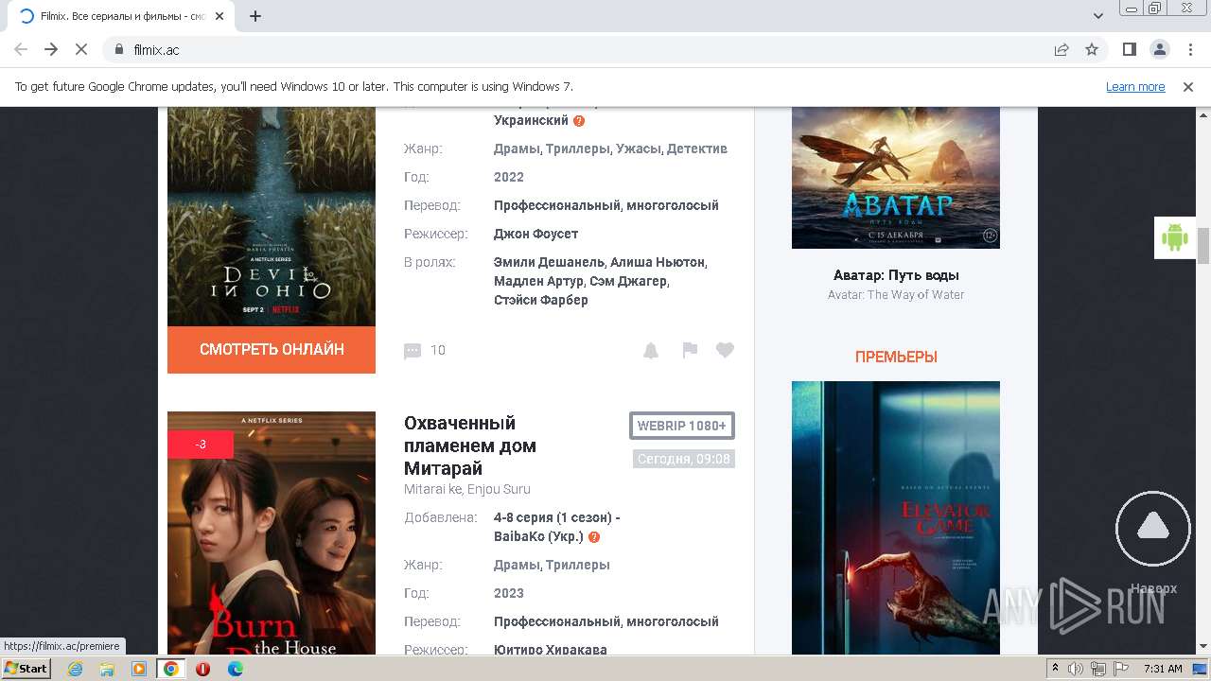Viewport: 1211px width, 681px height.
Task: Open the Ужасы genre link
Action: 639,148
